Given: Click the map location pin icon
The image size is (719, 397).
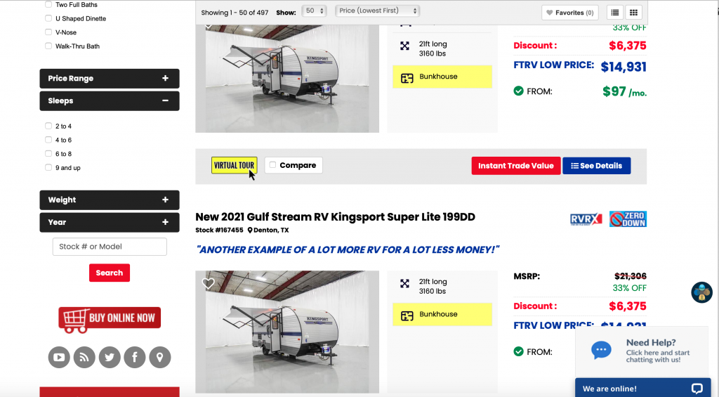Looking at the screenshot, I should (x=160, y=358).
